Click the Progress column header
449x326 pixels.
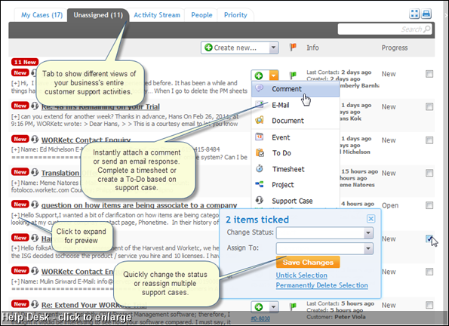click(x=395, y=48)
